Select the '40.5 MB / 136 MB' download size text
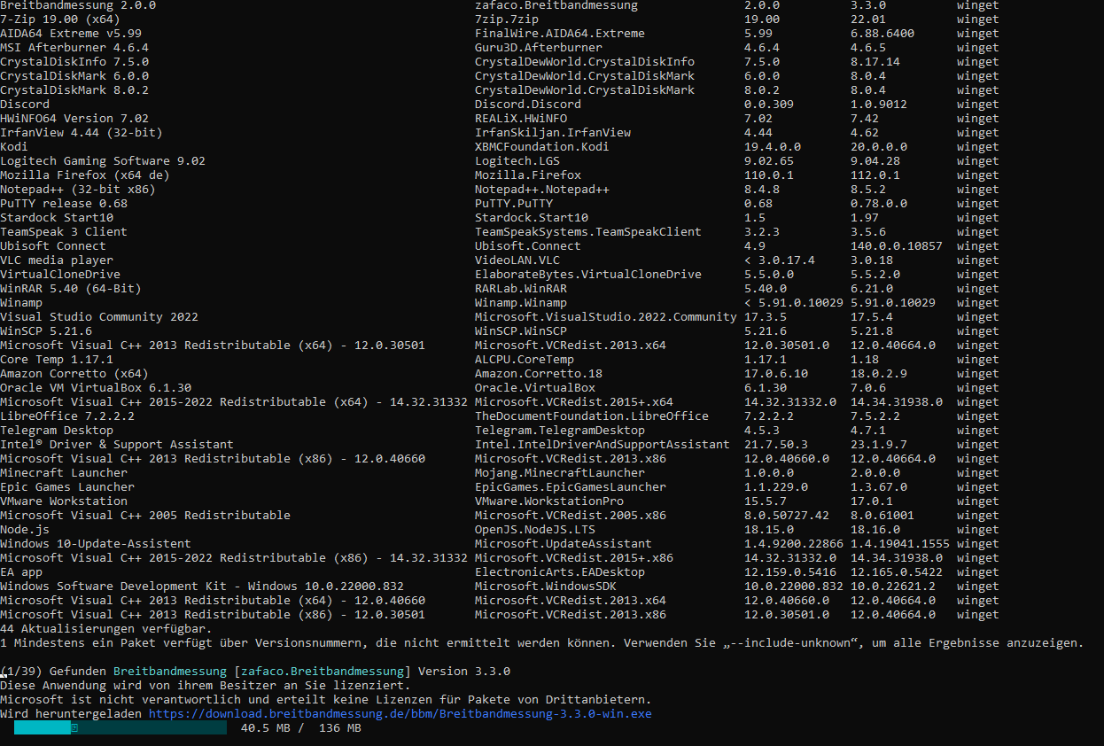 301,728
